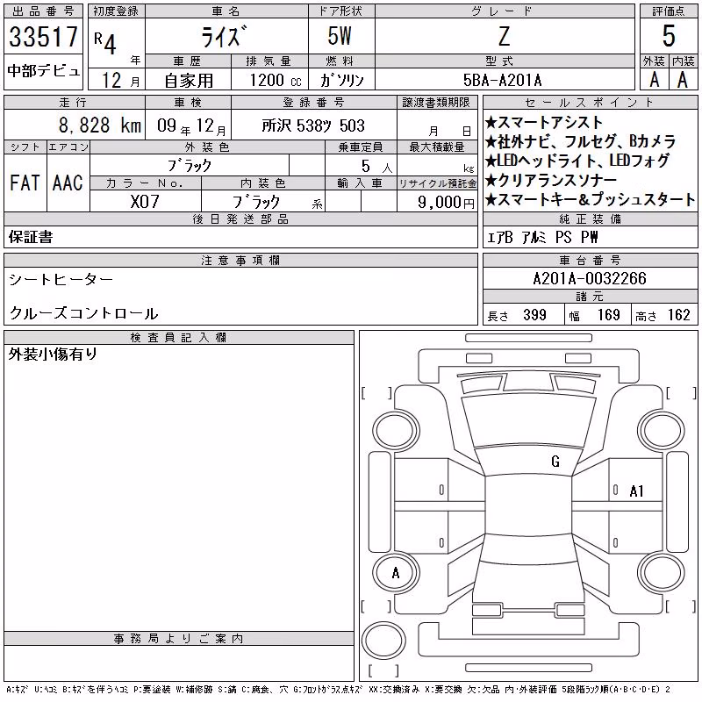Screen dimensions: 702x702
Task: Click the ★スマートキー&プッシュスタート line
Action: point(590,199)
